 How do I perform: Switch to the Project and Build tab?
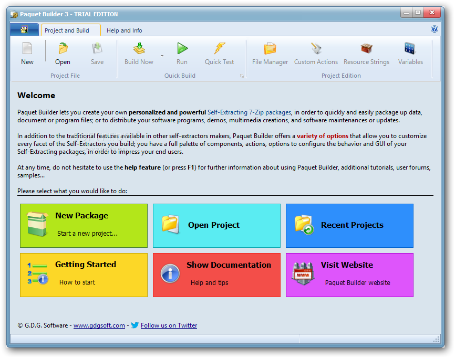71,30
